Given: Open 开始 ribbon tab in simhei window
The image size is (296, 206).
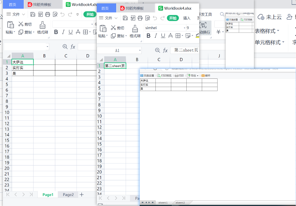Looking at the screenshot, I should (173, 18).
